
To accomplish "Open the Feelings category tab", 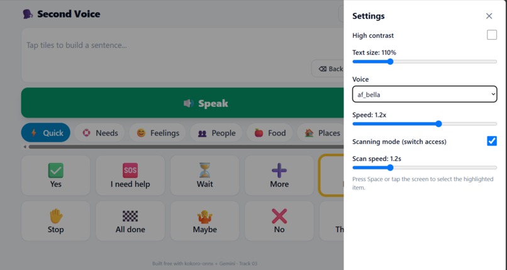I will coord(157,133).
